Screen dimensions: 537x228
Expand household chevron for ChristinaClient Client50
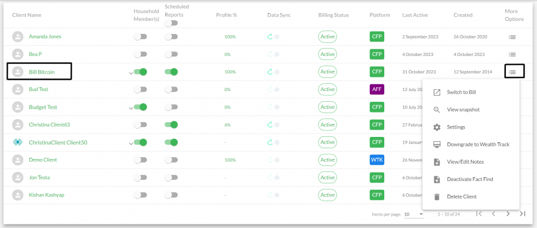(131, 143)
